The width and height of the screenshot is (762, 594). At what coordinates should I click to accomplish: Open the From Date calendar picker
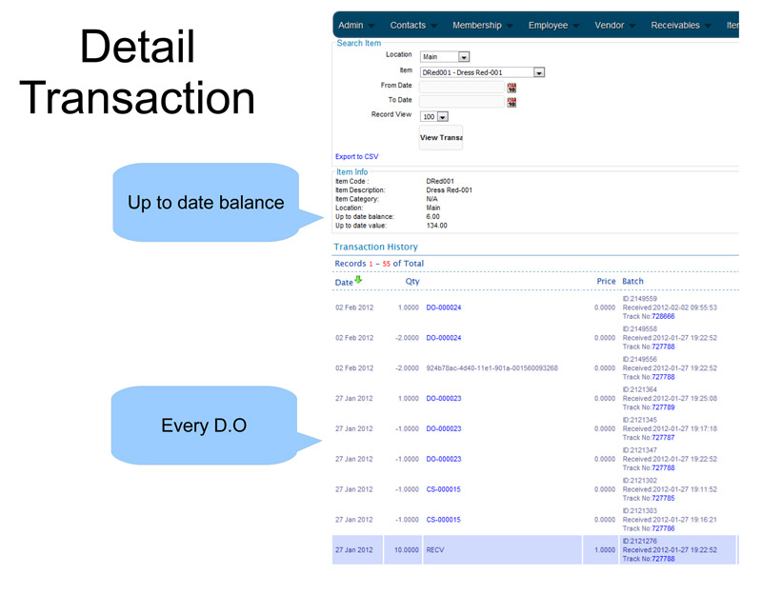511,88
